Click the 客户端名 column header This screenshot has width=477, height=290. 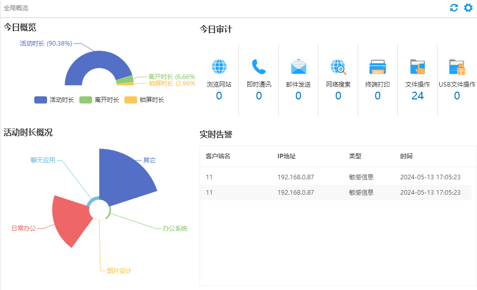[x=218, y=156]
